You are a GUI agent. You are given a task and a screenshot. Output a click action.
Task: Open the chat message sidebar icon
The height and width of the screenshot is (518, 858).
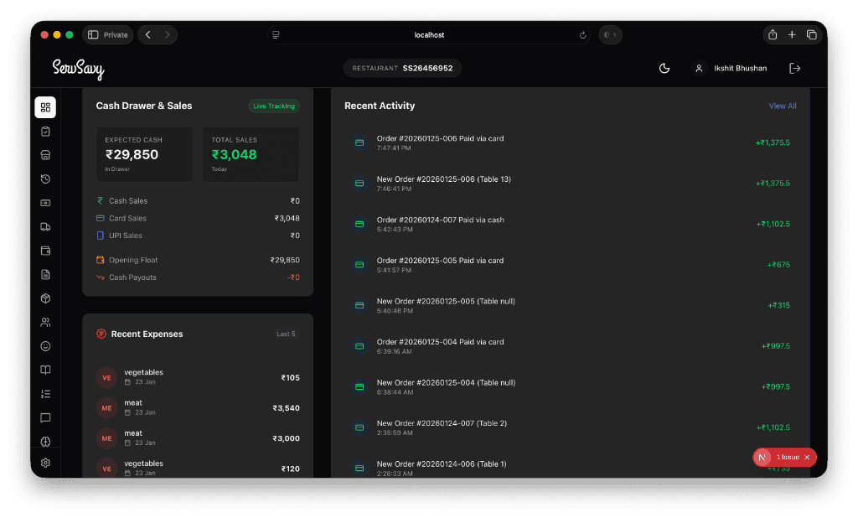tap(45, 417)
